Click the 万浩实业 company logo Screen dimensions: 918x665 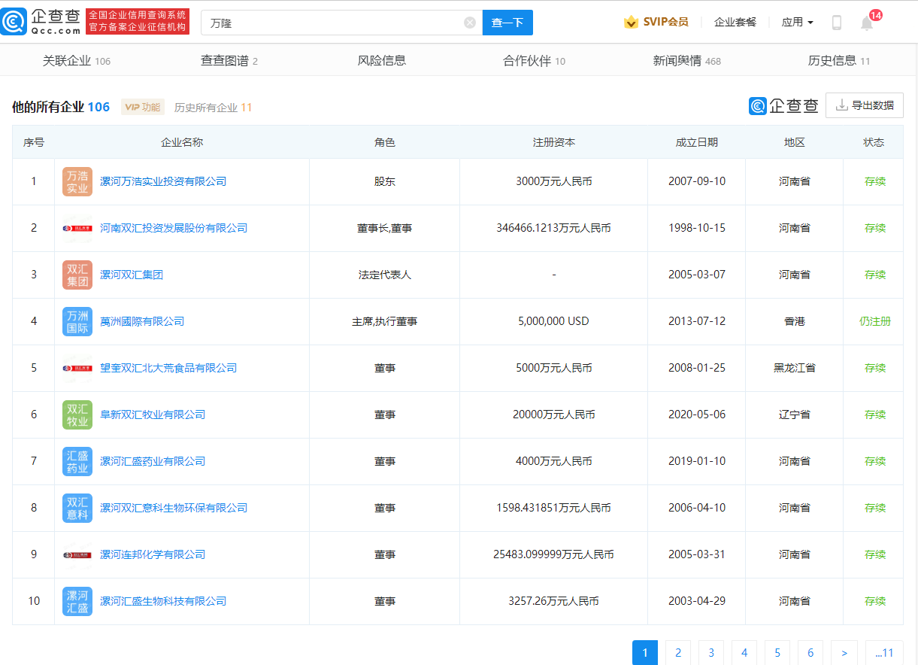click(x=77, y=181)
